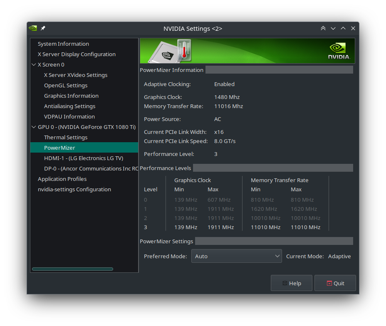Click level 0 max clock 607 MHz
Image resolution: width=386 pixels, height=326 pixels.
(219, 200)
